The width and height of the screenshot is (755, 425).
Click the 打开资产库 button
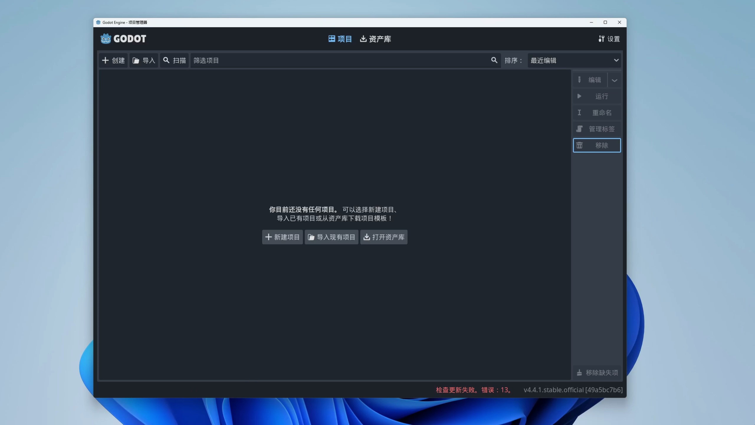383,237
